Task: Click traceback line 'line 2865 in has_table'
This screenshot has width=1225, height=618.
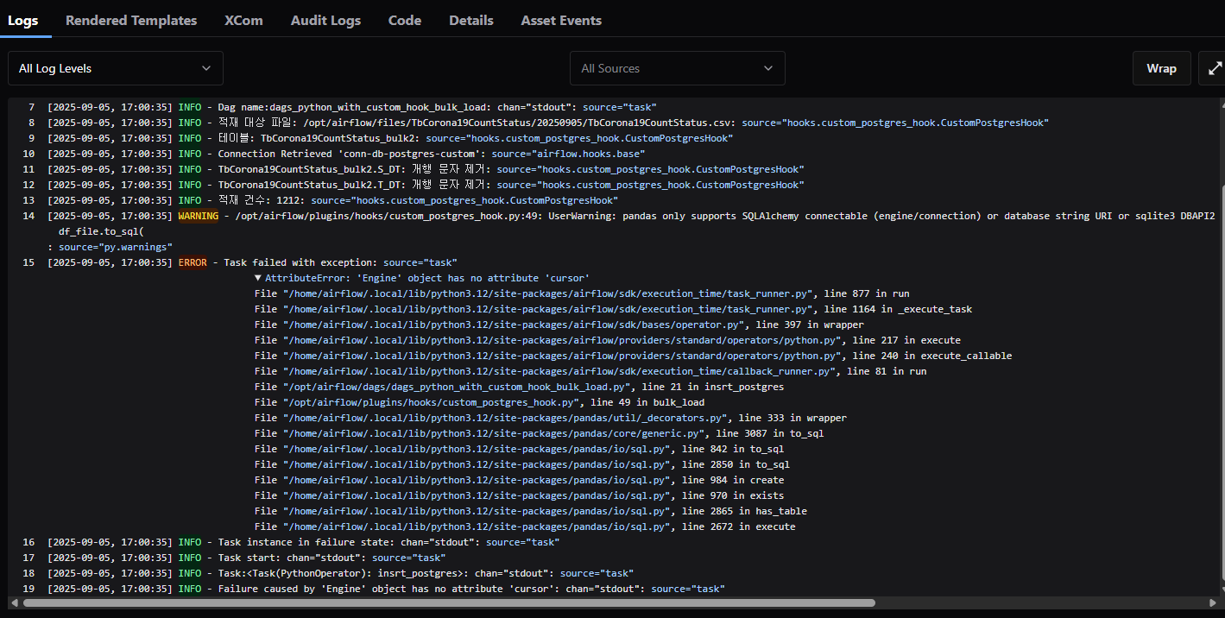Action: (x=744, y=511)
